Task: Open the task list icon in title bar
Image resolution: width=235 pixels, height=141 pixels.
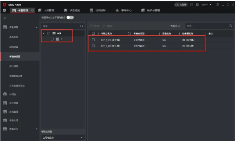Action: coord(192,5)
